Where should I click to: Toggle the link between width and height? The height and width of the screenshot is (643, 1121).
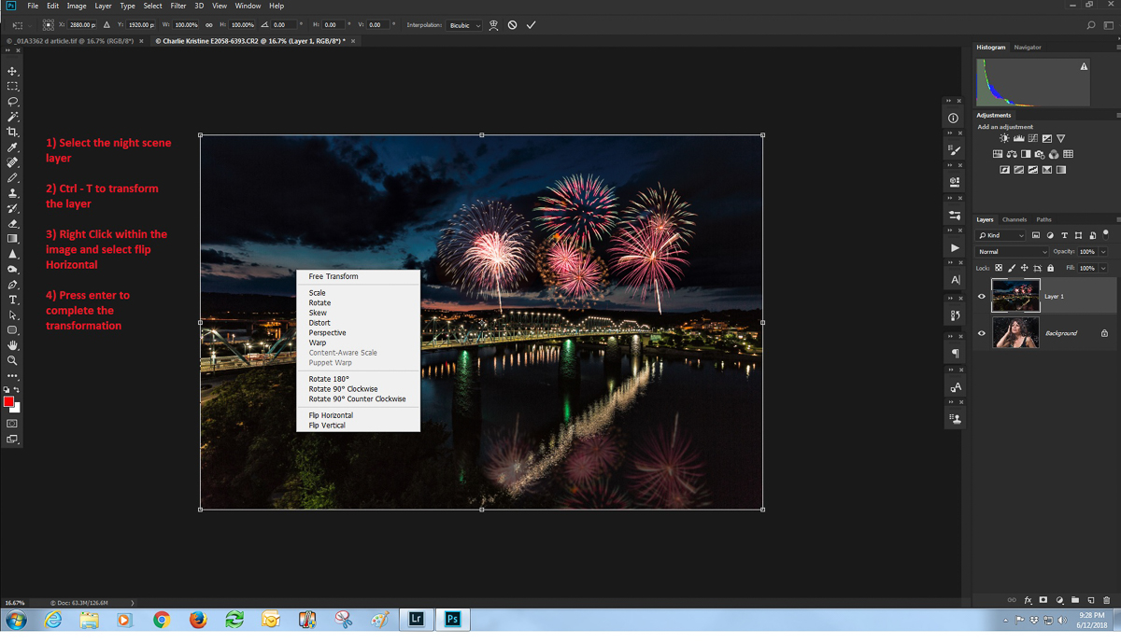(208, 25)
